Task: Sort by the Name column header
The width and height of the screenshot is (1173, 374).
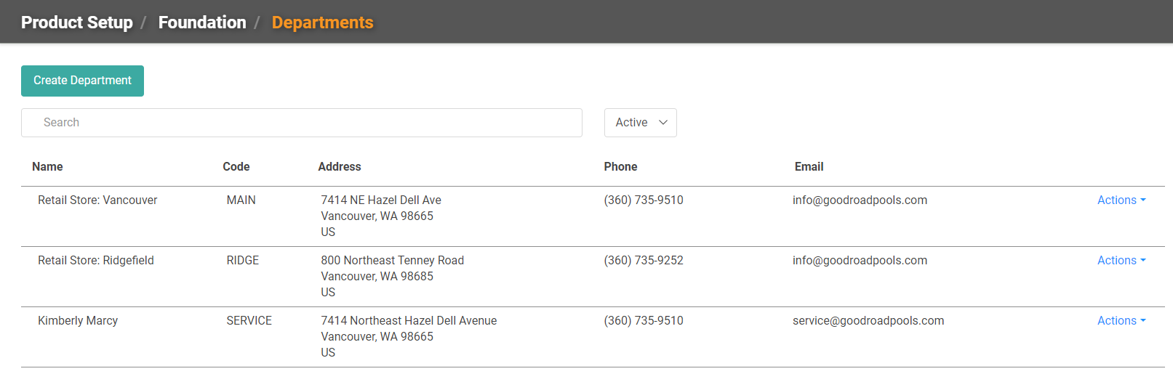Action: (47, 166)
